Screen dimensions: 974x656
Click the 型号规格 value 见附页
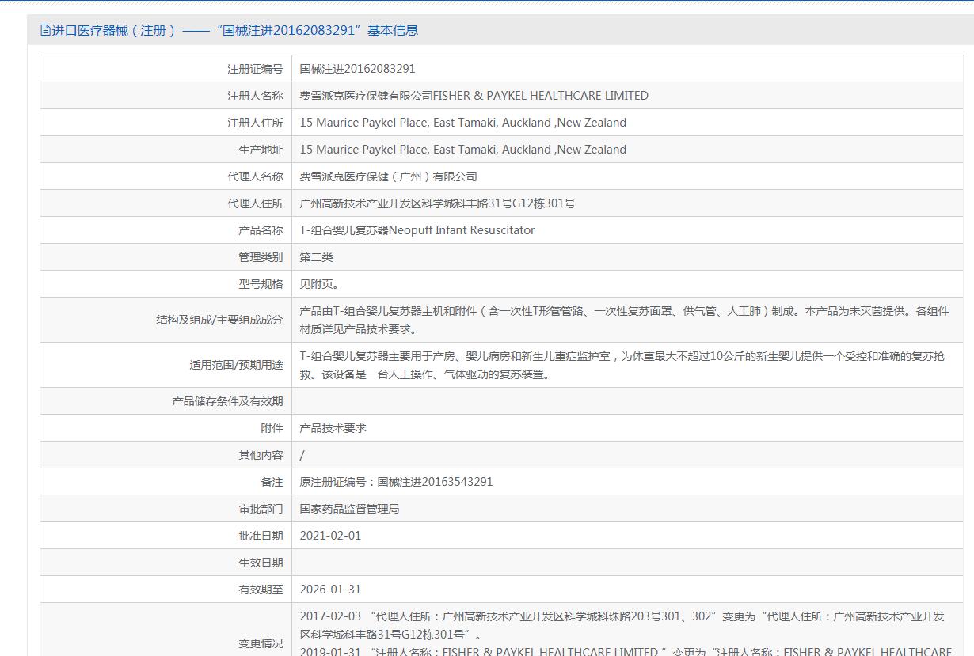click(319, 284)
